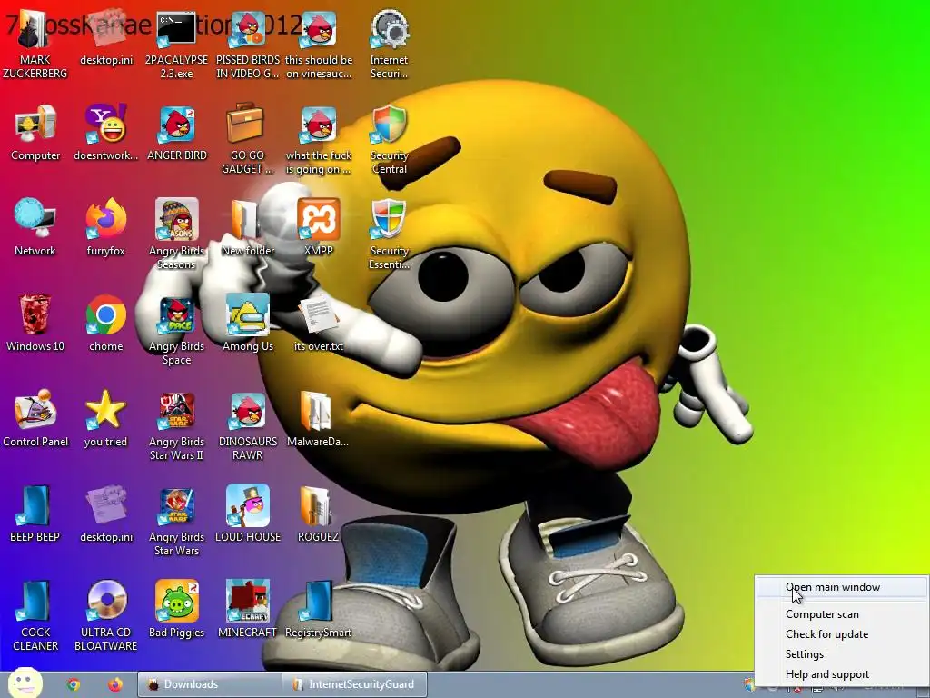Select the MARK ZUCKERBERG desktop icon
Image resolution: width=930 pixels, height=698 pixels.
point(35,45)
